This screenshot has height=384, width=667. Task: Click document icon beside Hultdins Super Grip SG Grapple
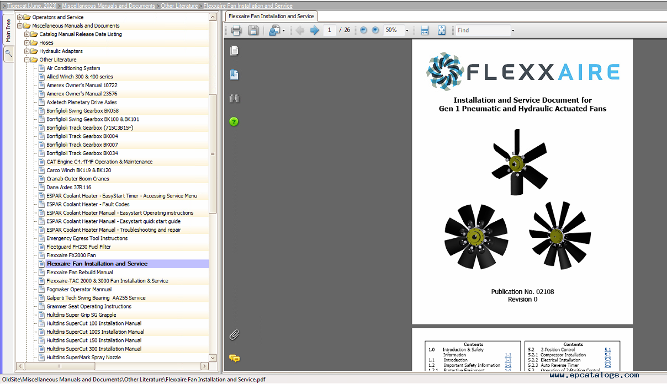pos(41,314)
